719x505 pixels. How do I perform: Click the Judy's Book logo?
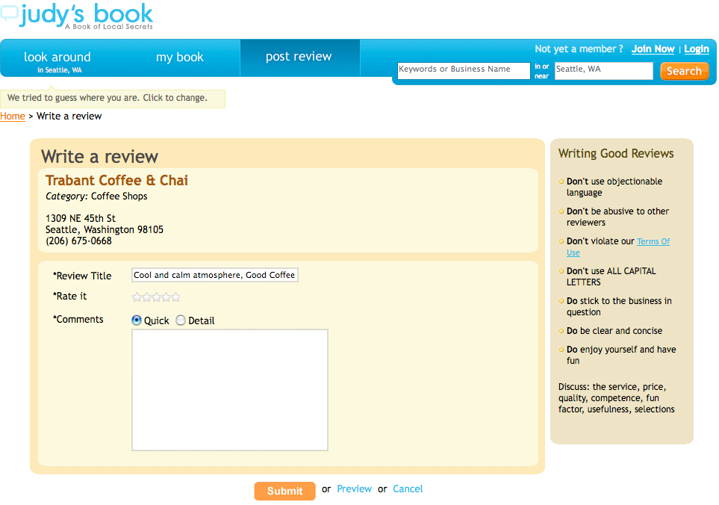[77, 16]
